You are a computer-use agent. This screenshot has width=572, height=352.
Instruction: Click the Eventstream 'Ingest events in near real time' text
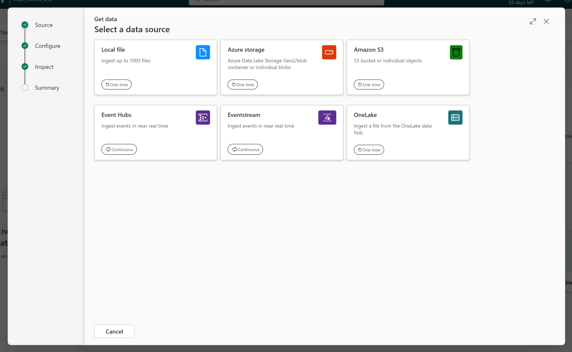pyautogui.click(x=261, y=126)
